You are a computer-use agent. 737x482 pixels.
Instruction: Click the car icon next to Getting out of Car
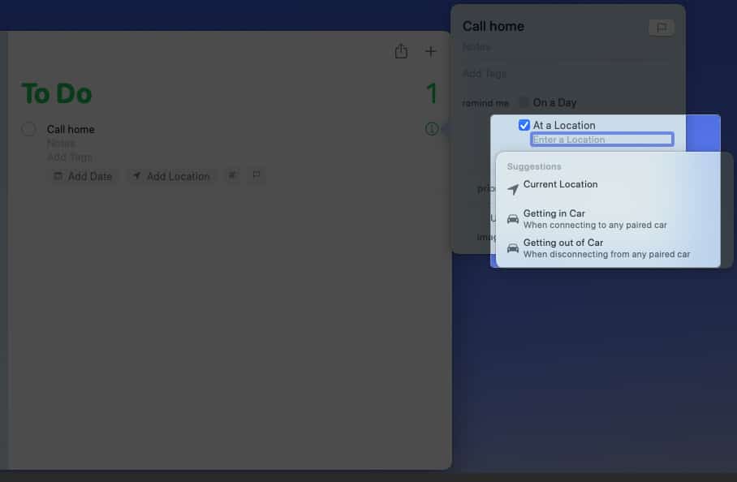tap(512, 247)
